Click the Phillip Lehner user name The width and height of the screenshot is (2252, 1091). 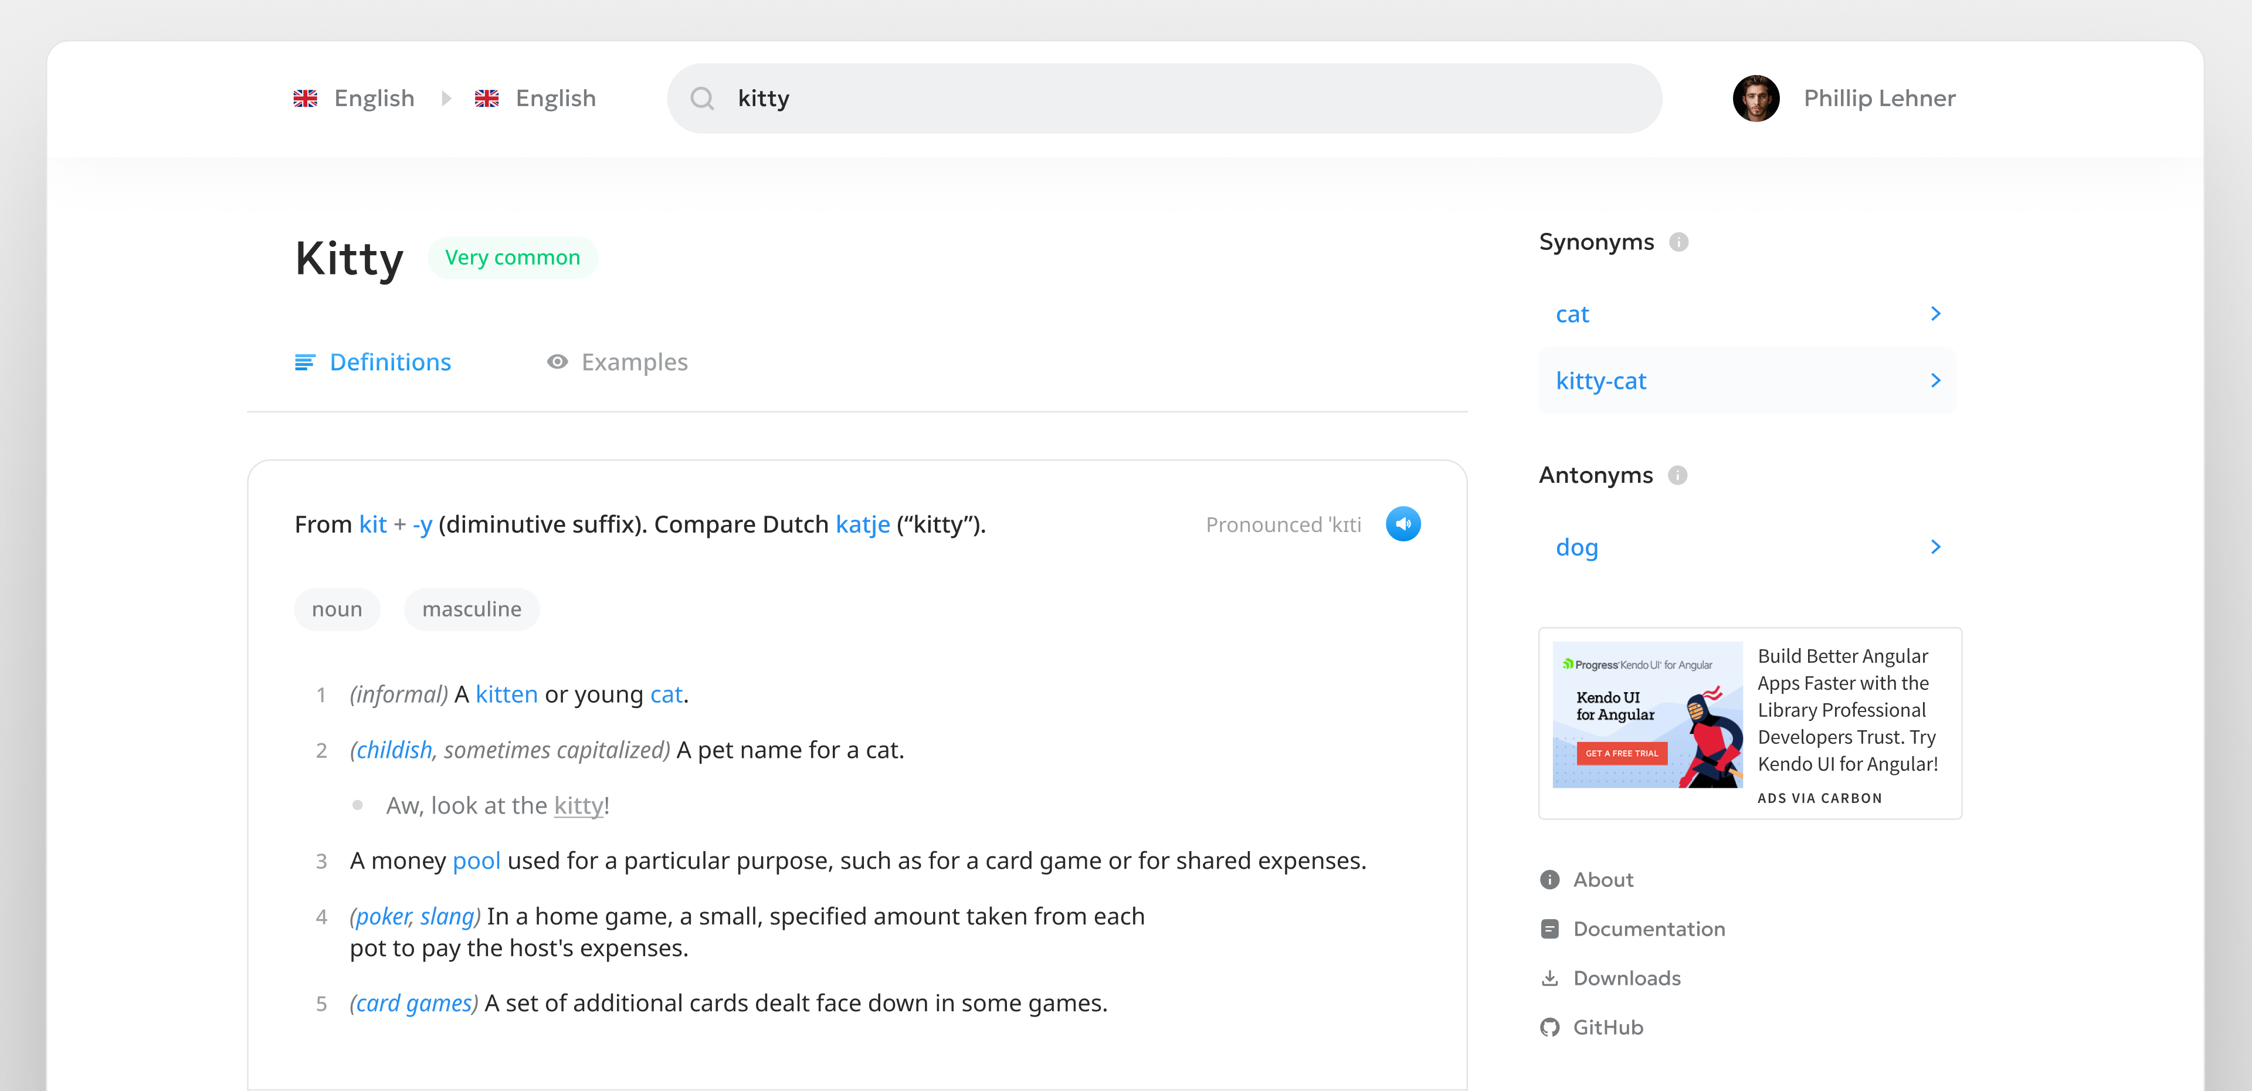tap(1880, 98)
